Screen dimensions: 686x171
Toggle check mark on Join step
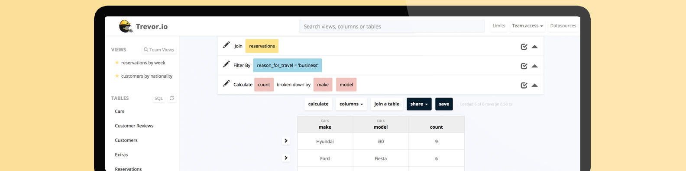click(x=524, y=47)
